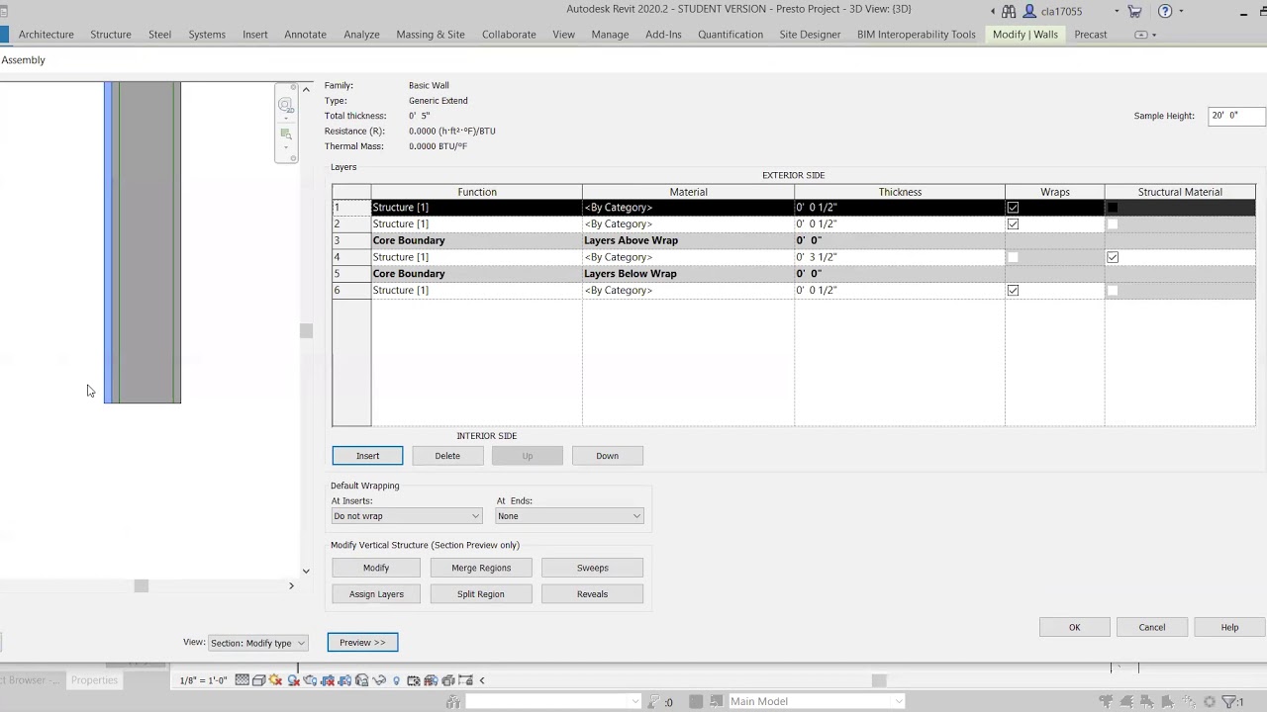Click the Sweeps button
The width and height of the screenshot is (1267, 712).
tap(592, 568)
